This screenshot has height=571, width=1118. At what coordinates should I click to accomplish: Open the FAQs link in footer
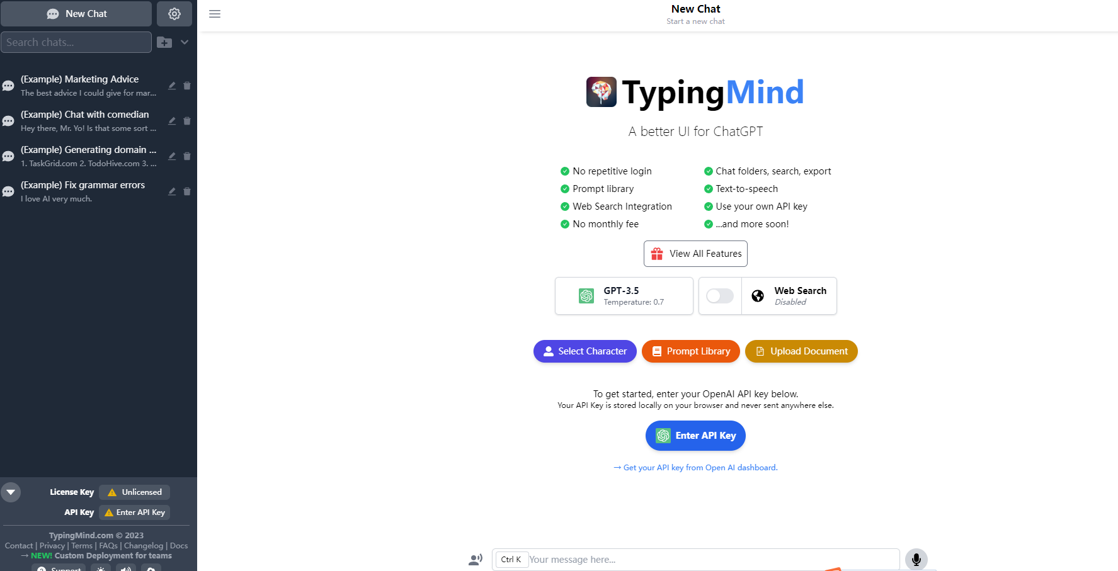(108, 546)
